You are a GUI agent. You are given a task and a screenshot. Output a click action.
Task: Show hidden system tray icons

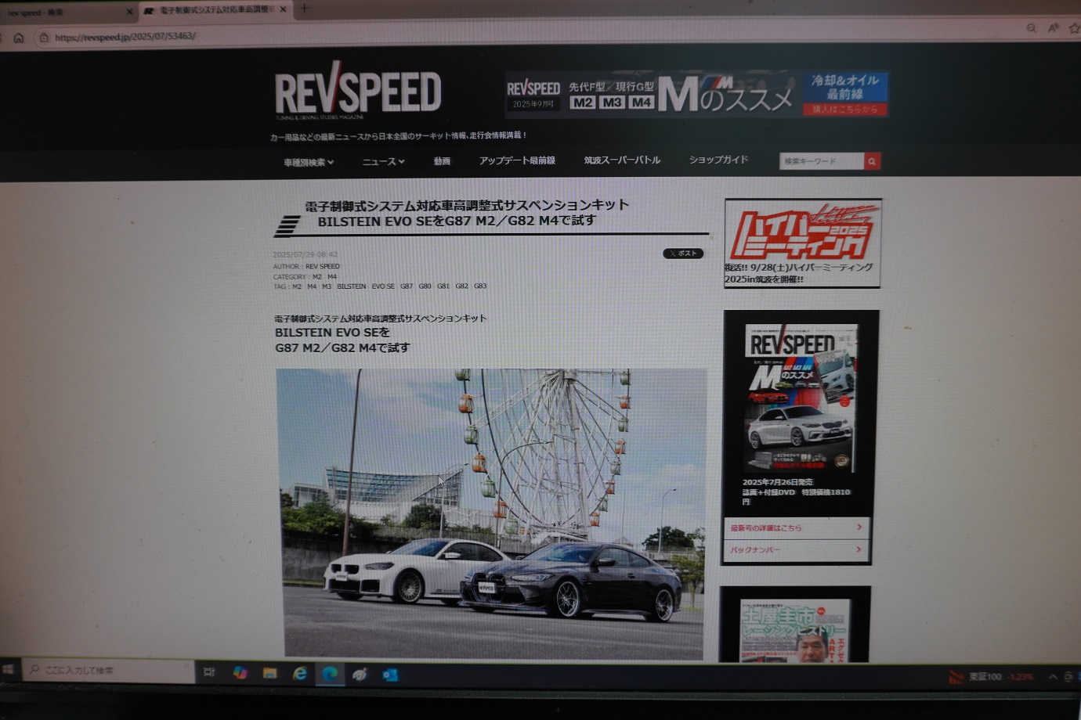click(x=1052, y=676)
